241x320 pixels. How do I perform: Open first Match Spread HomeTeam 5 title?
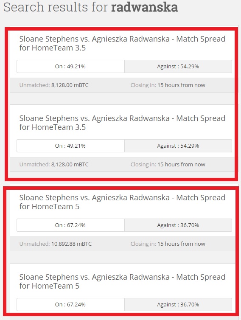tap(122, 202)
